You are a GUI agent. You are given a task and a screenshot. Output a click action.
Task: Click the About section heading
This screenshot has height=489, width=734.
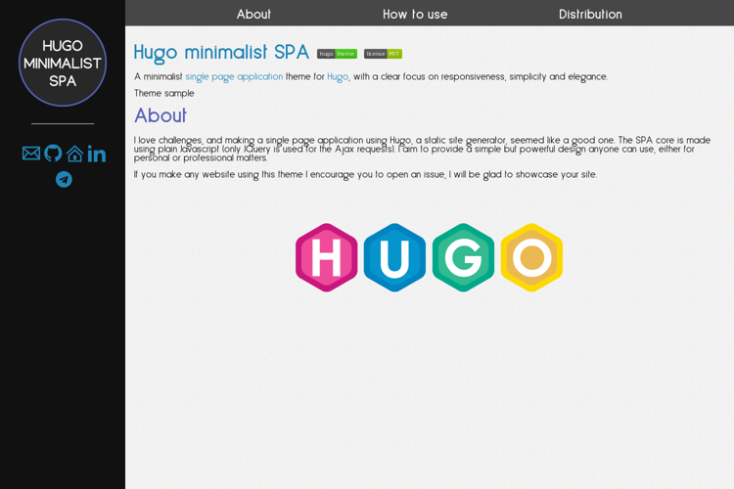pyautogui.click(x=161, y=115)
